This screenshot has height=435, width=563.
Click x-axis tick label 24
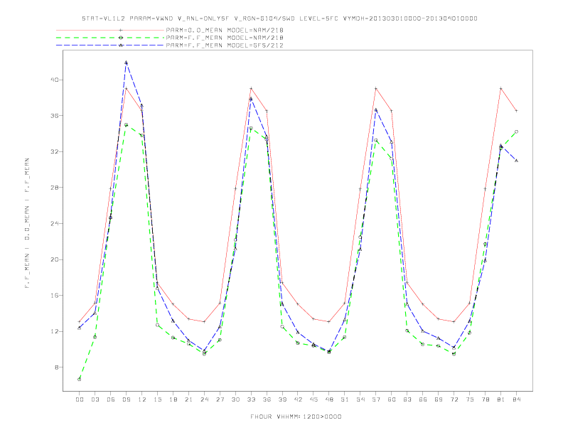point(204,399)
